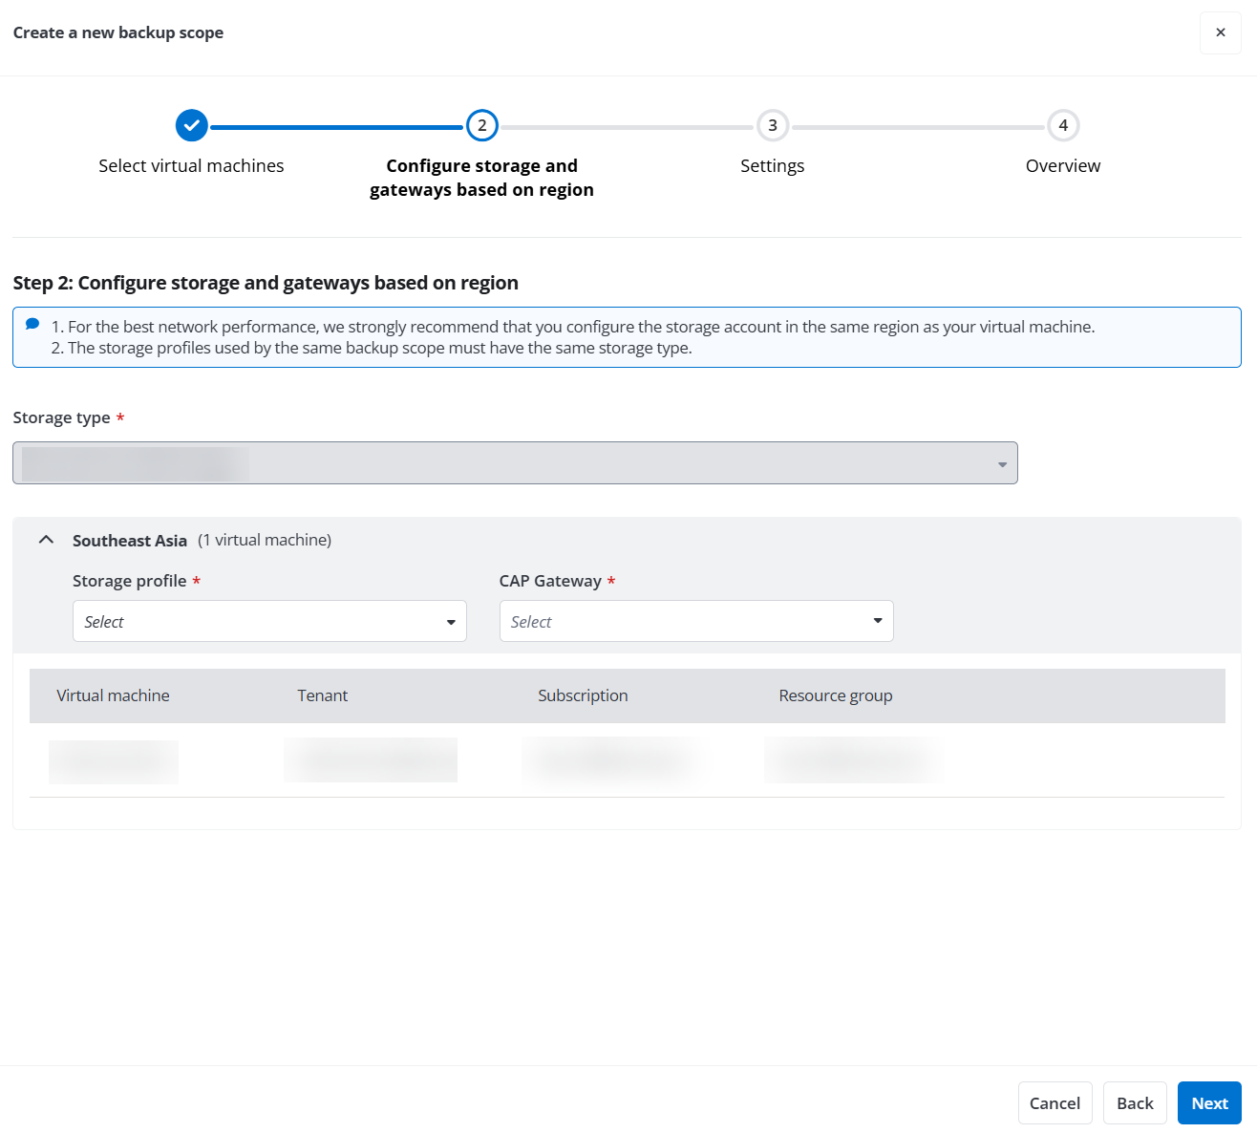Close the Create a new backup scope dialog
This screenshot has height=1133, width=1257.
click(x=1220, y=32)
